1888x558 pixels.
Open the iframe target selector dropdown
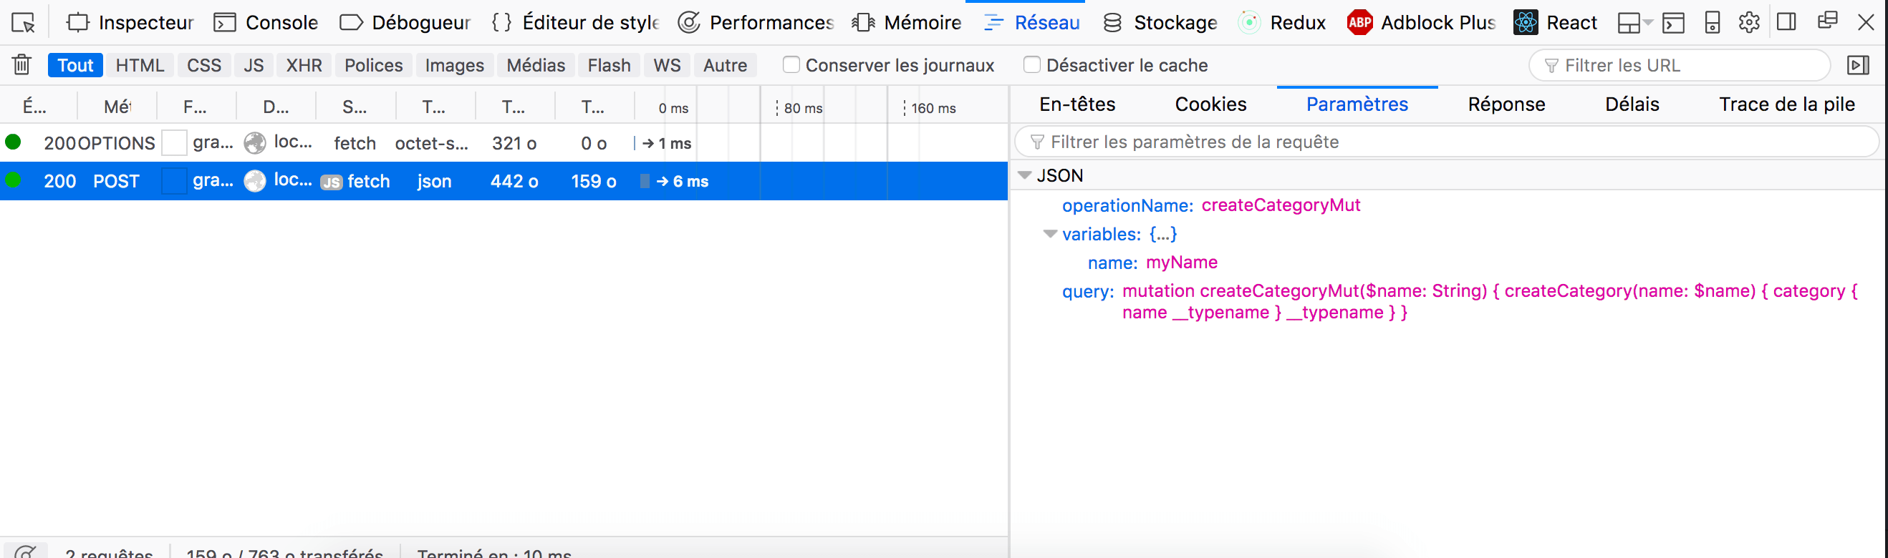pos(1634,23)
